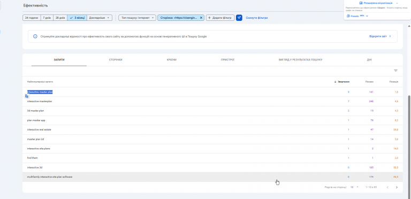
Task: Click query row '3d master plan'
Action: tap(212, 111)
